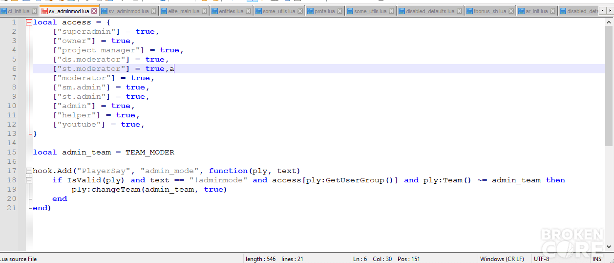Click the 'Lua source File' status label
The width and height of the screenshot is (614, 263).
pyautogui.click(x=19, y=259)
